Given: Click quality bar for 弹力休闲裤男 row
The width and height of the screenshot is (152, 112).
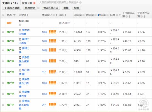Looking at the screenshot, I should [x=53, y=32].
